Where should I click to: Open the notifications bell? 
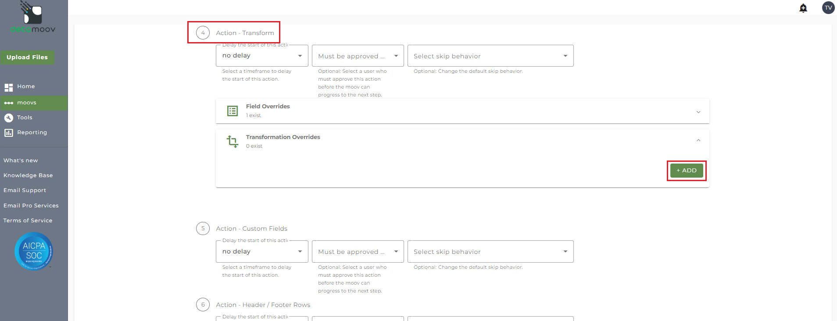click(x=803, y=8)
